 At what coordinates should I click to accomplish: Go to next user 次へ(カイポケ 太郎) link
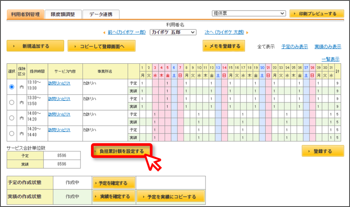point(224,32)
